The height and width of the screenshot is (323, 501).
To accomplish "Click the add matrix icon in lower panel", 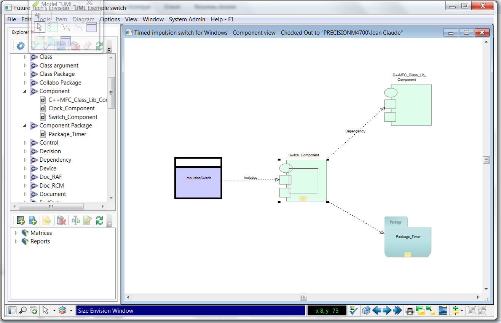I will click(x=20, y=220).
